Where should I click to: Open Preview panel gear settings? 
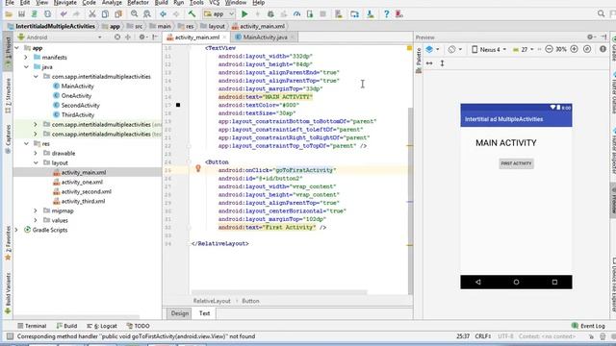pyautogui.click(x=590, y=37)
